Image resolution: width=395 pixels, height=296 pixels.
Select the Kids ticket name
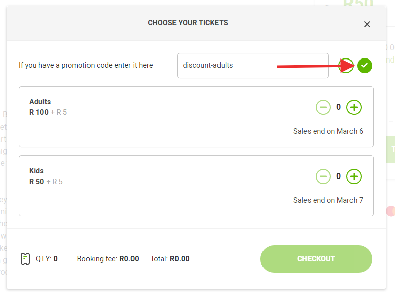(36, 171)
